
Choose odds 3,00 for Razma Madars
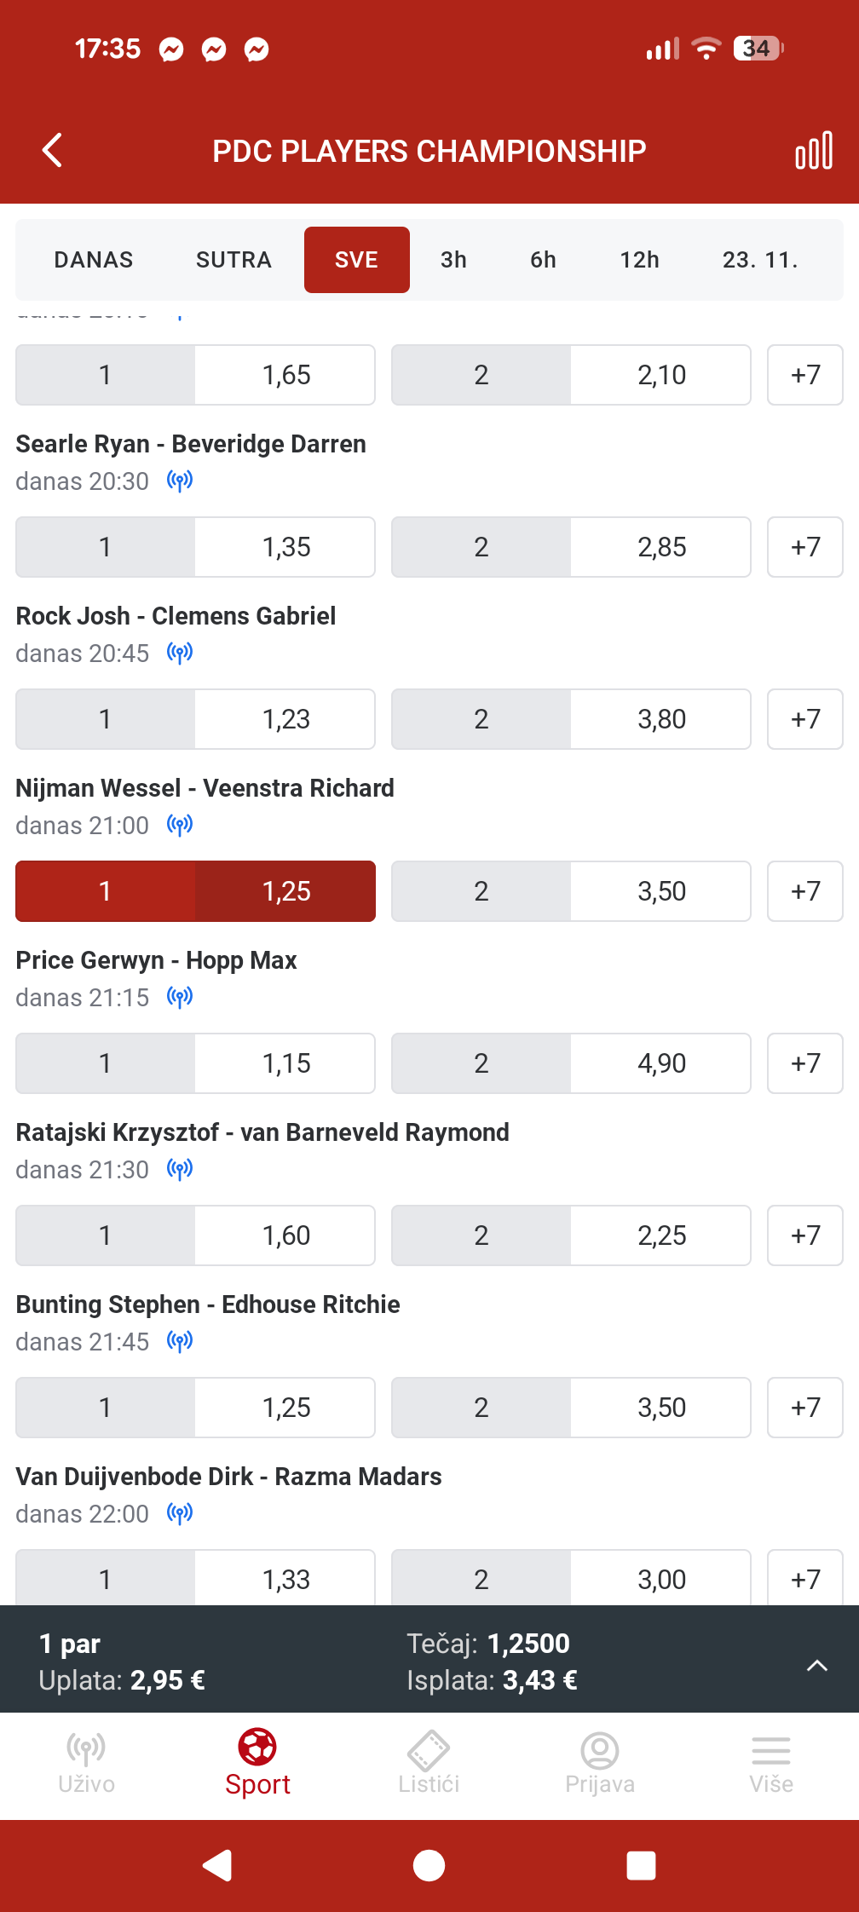point(571,1578)
